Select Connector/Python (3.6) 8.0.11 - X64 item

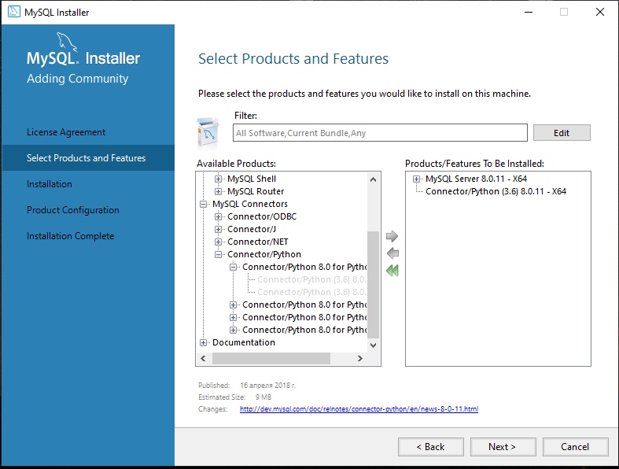496,191
